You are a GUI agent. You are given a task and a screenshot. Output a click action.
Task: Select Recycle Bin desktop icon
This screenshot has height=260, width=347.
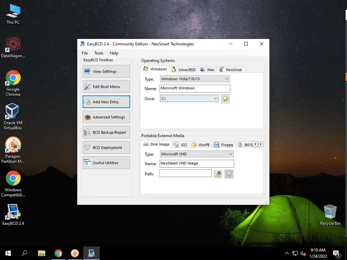pyautogui.click(x=330, y=215)
